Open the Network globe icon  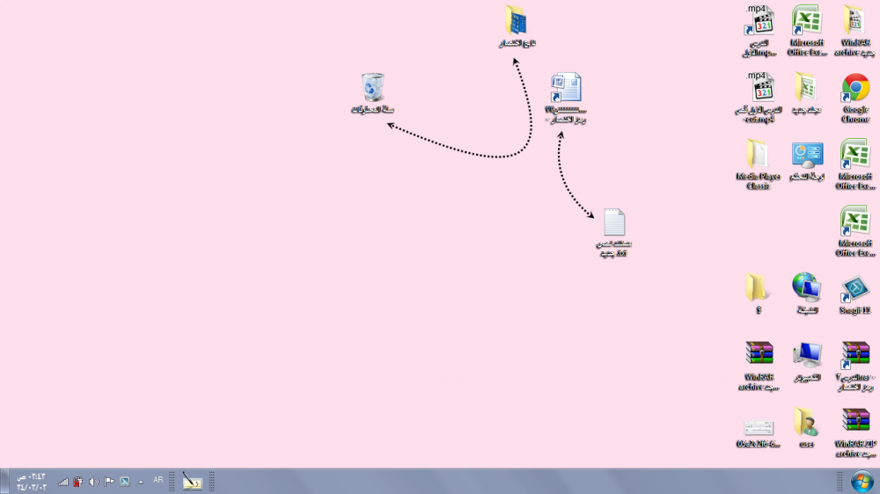806,287
